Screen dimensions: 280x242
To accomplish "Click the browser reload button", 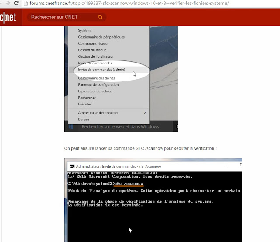I will coord(17,3).
